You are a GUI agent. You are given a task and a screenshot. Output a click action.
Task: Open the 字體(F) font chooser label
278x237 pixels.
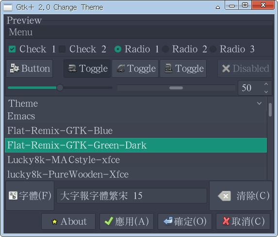click(x=35, y=196)
